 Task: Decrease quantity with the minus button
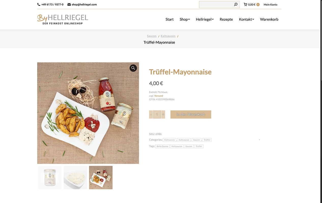[x=151, y=114]
